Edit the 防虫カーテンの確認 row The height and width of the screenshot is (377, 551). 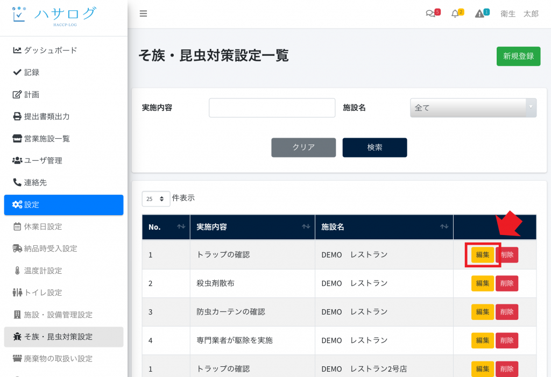pyautogui.click(x=483, y=311)
